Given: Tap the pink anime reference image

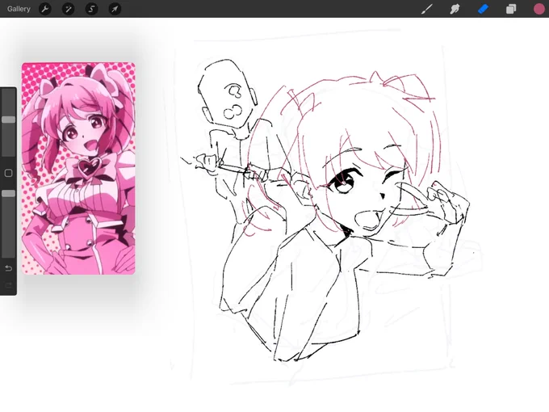Looking at the screenshot, I should point(78,169).
